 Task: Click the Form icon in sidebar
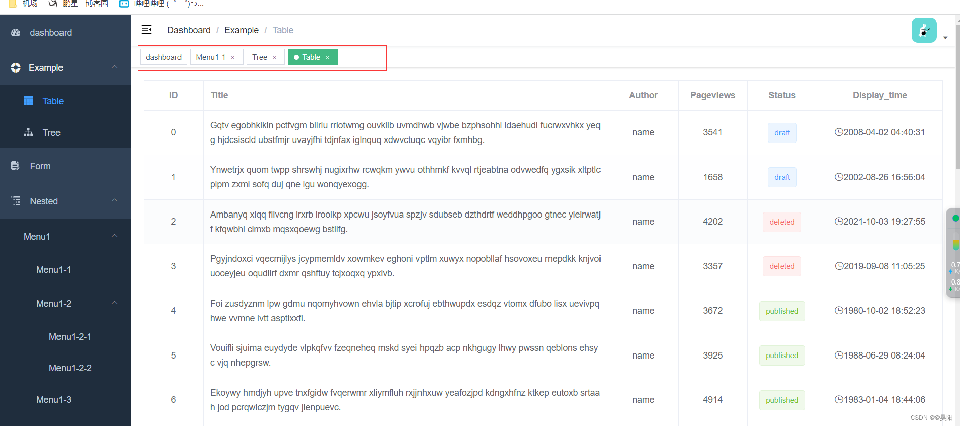click(x=16, y=166)
